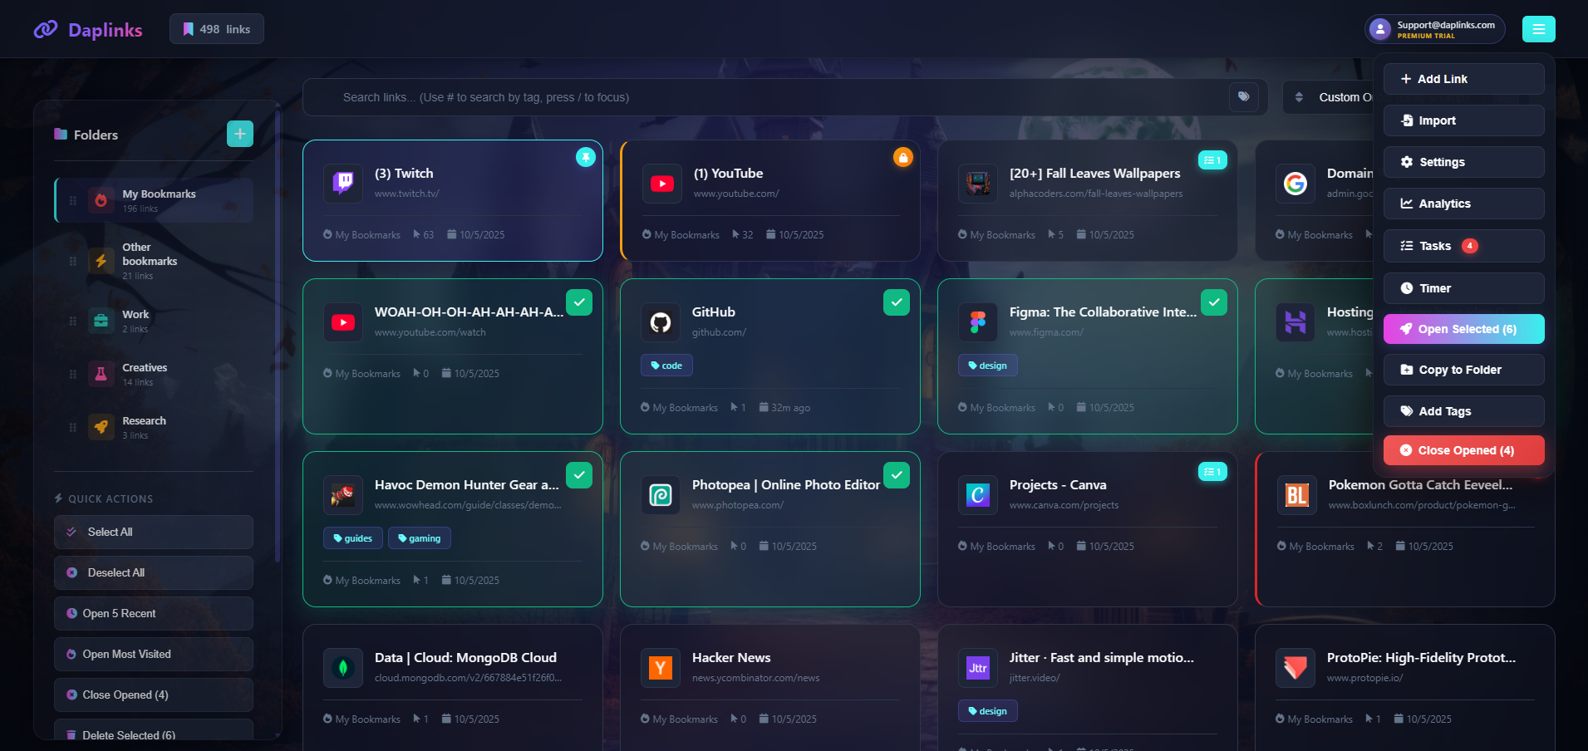Open the Custom Order sort dropdown
This screenshot has height=751, width=1588.
pyautogui.click(x=1330, y=97)
